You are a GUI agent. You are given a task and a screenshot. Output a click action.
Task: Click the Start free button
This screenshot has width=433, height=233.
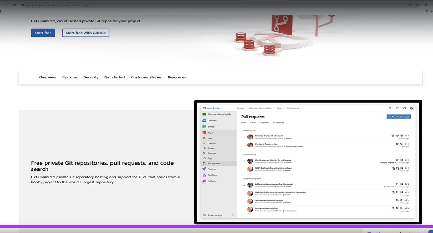click(x=43, y=33)
